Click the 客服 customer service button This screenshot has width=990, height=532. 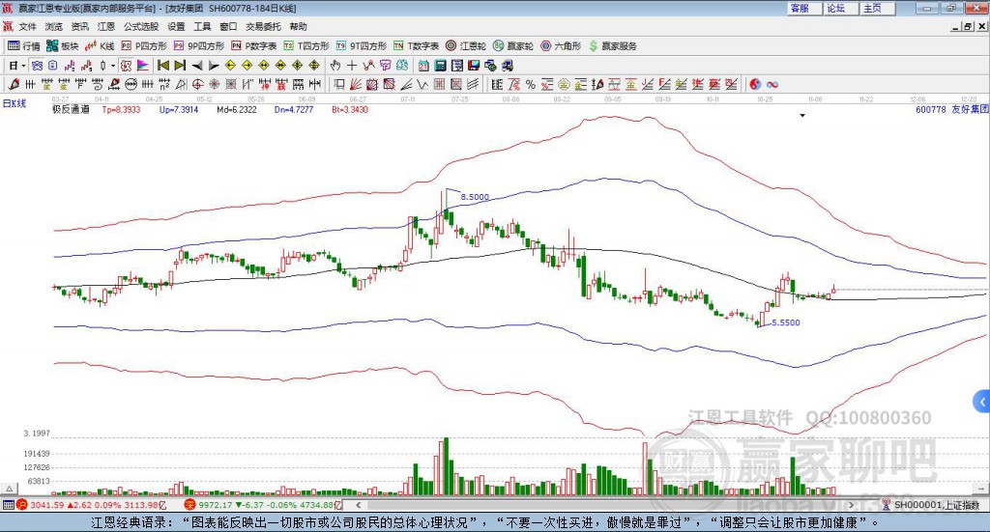coord(804,8)
